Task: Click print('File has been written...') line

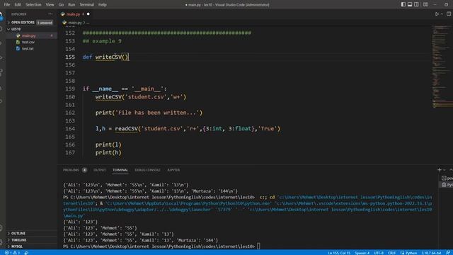Action: click(x=149, y=113)
